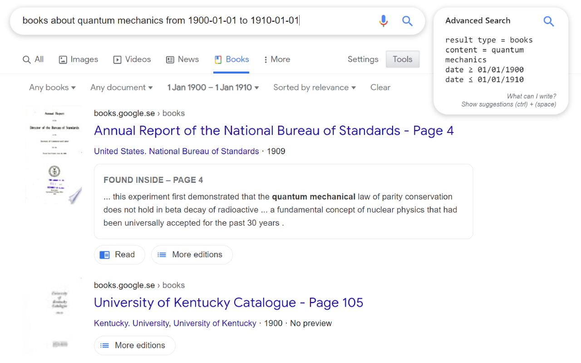Switch to the Images tab
The width and height of the screenshot is (581, 363).
[x=79, y=59]
